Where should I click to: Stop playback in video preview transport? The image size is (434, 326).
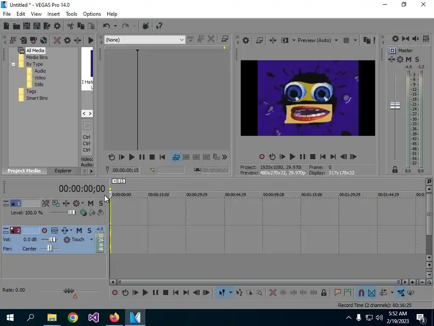click(x=313, y=157)
